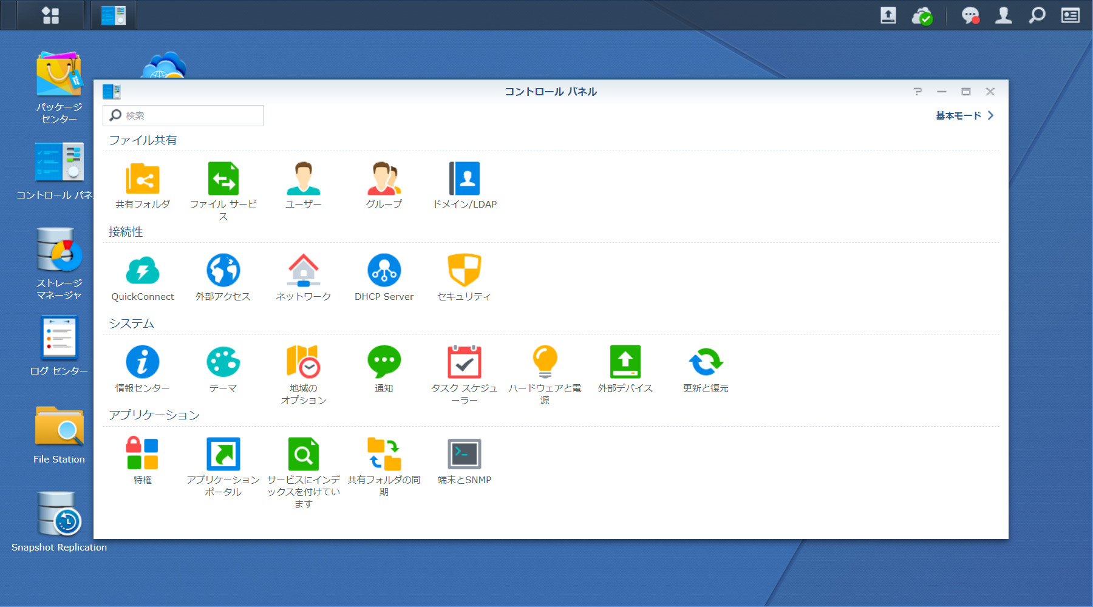Image resolution: width=1093 pixels, height=607 pixels.
Task: Switch to 基本モード (Basic Mode)
Action: 964,115
